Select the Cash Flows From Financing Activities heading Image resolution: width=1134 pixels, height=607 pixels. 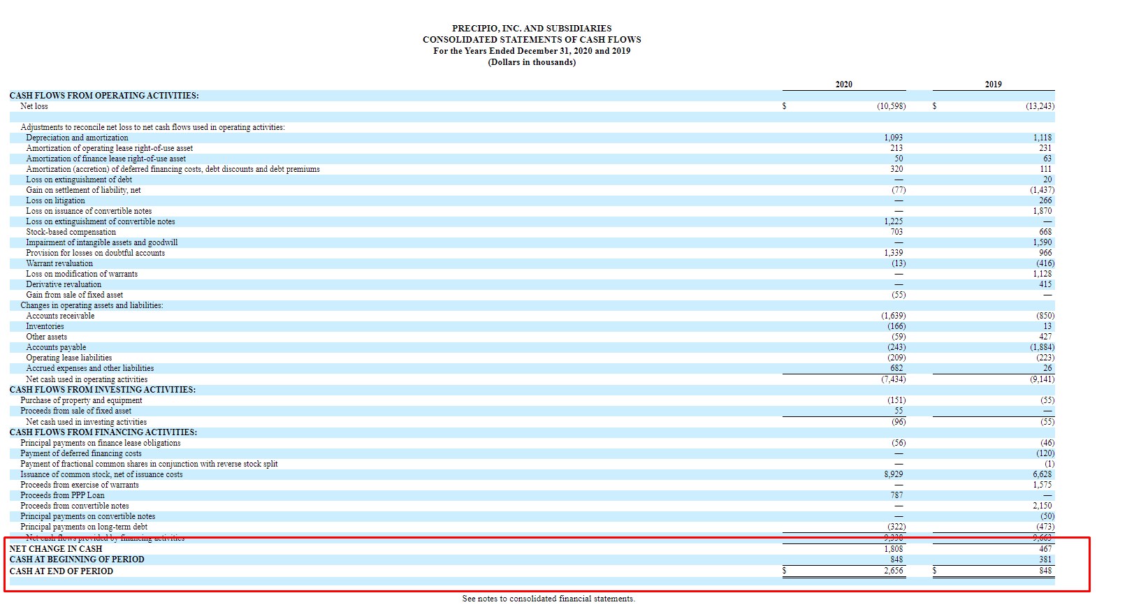click(x=103, y=432)
